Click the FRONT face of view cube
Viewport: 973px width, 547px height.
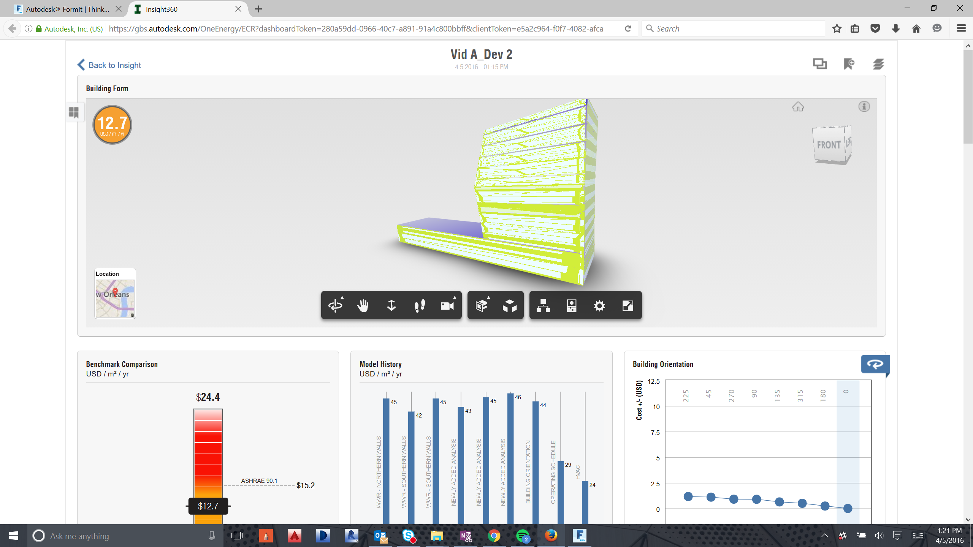pos(829,145)
